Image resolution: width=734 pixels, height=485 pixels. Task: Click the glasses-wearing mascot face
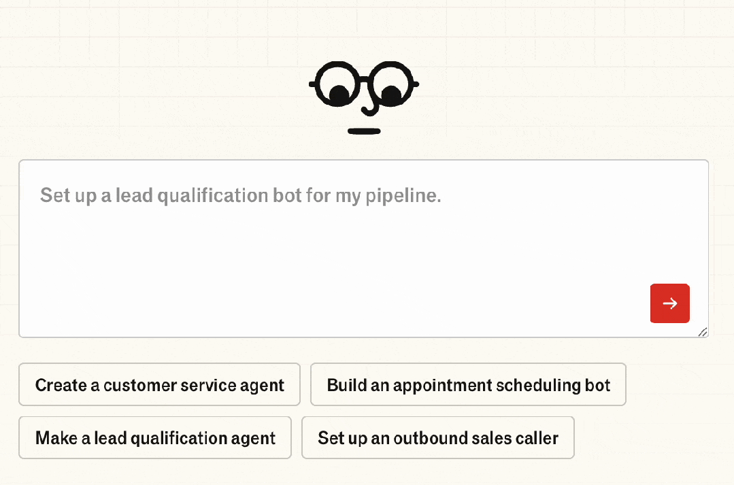click(364, 95)
